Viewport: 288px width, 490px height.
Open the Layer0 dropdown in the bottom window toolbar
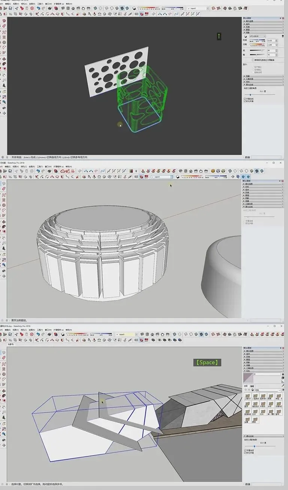click(127, 334)
